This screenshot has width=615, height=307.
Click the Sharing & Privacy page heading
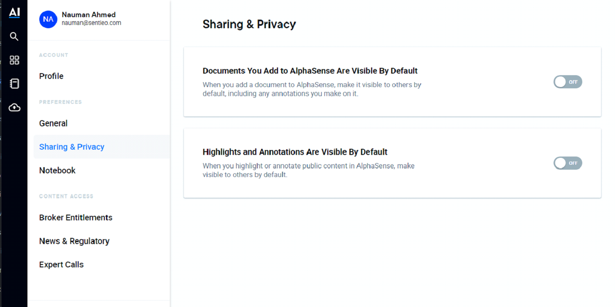249,25
